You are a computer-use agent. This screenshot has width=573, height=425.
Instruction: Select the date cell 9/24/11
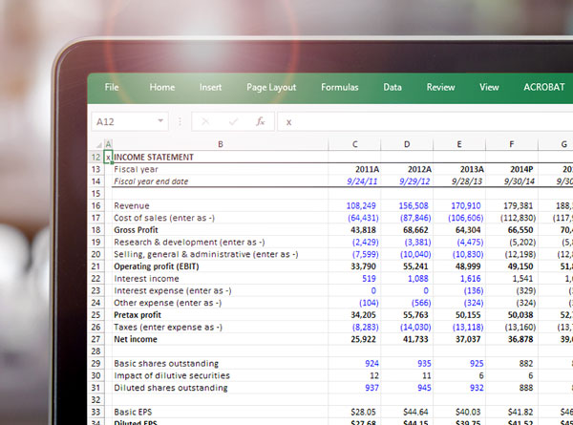click(x=354, y=181)
